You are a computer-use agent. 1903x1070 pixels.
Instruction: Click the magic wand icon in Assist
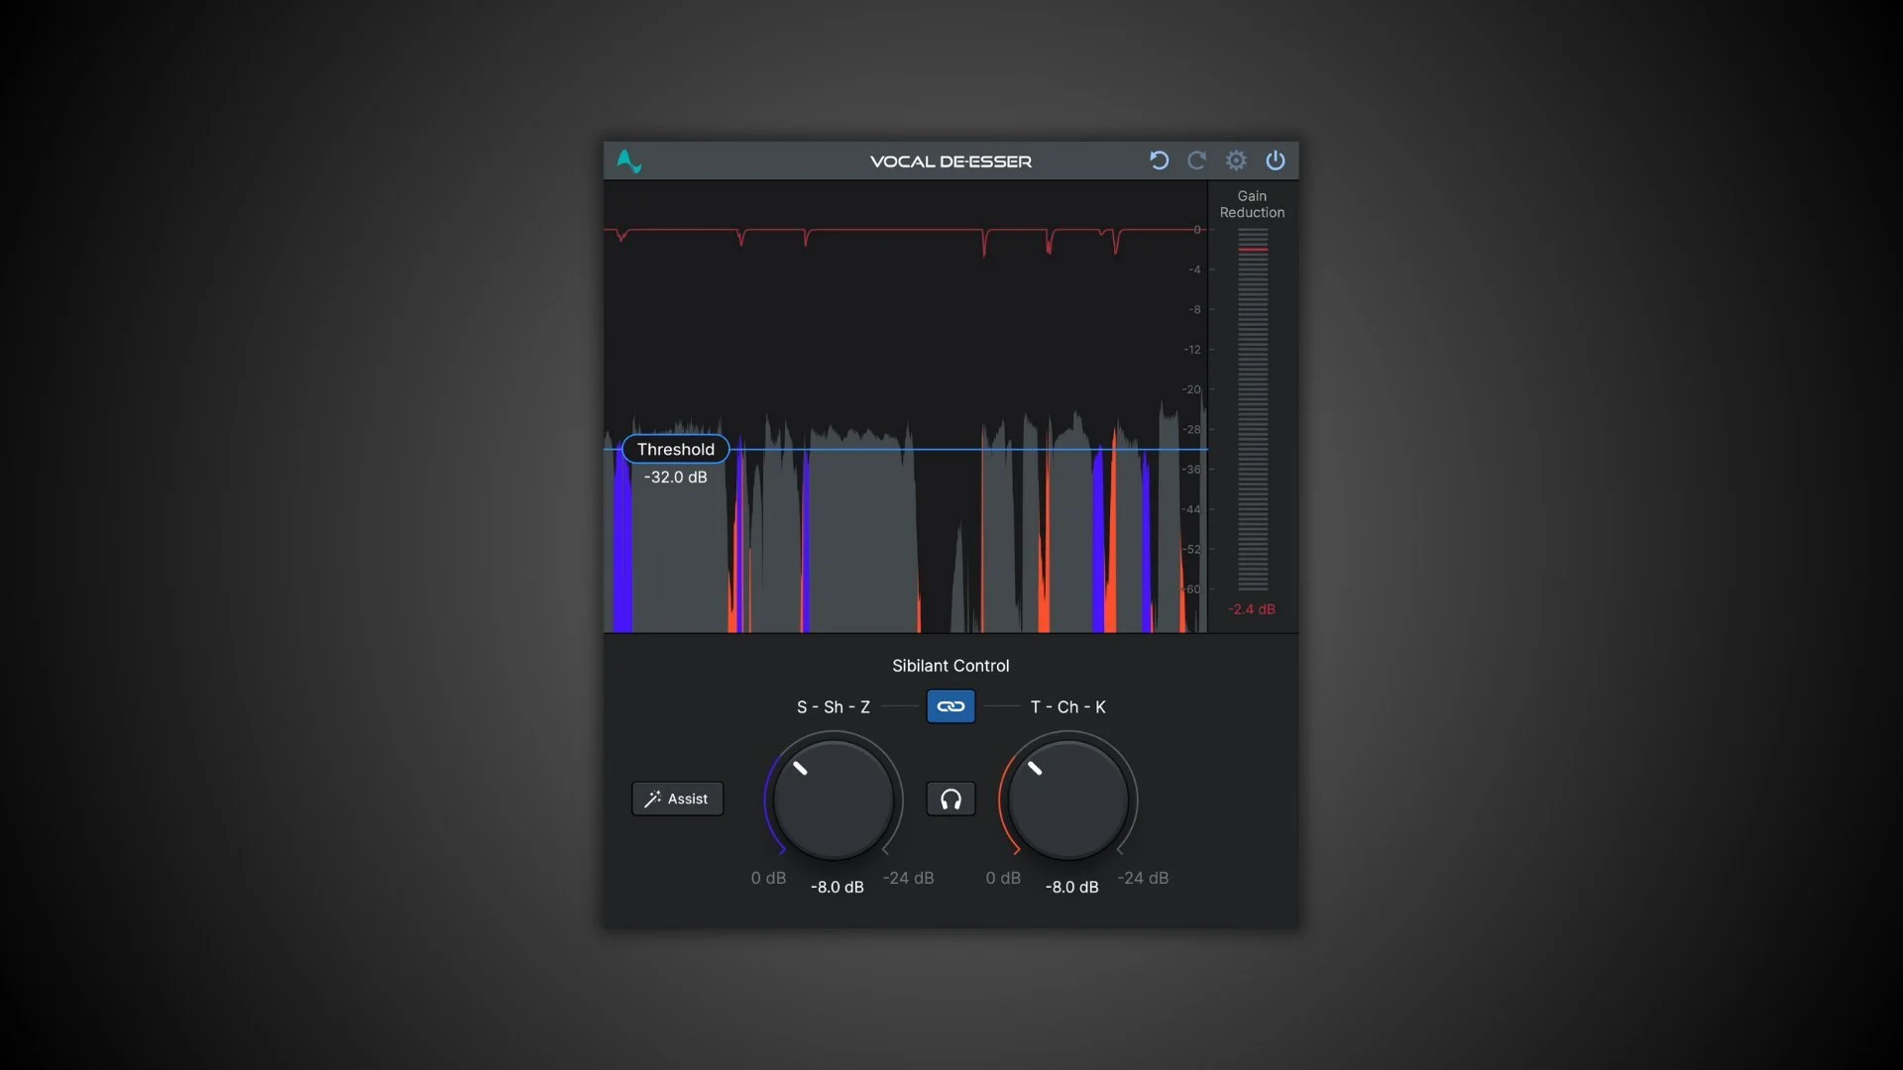(652, 799)
